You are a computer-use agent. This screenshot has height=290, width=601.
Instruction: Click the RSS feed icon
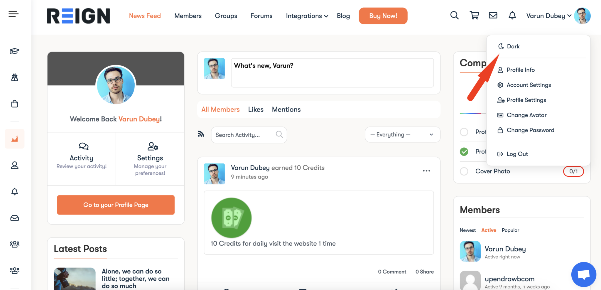(x=201, y=134)
